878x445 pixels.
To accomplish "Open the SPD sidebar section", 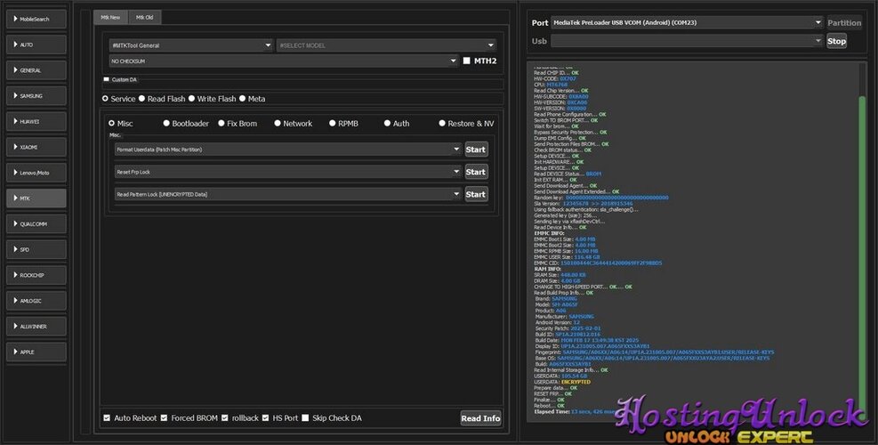I will pos(36,249).
